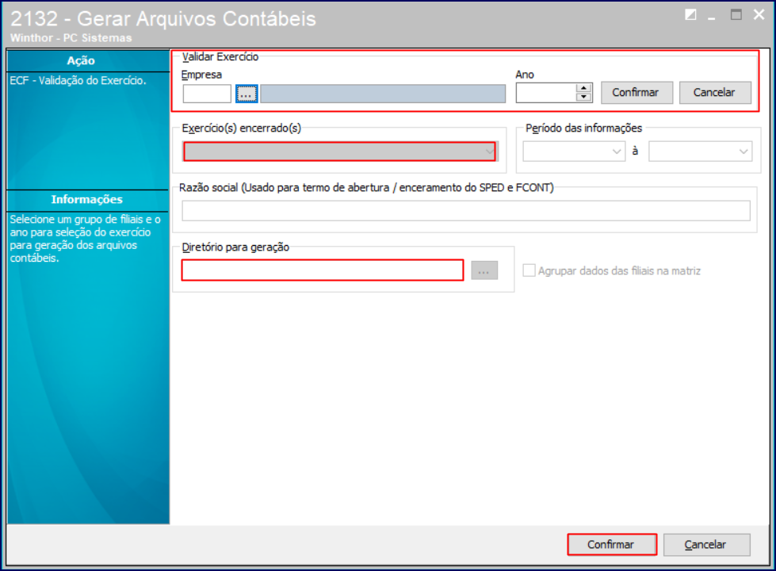Click the Empresa code input field
This screenshot has width=776, height=571.
[x=207, y=94]
